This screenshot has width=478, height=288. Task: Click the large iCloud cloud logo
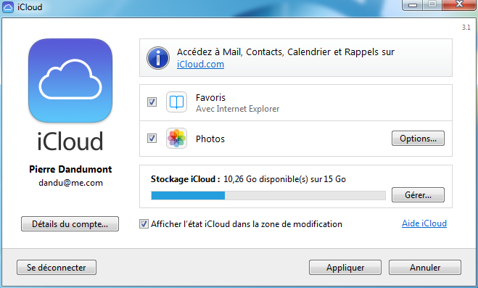pyautogui.click(x=70, y=81)
